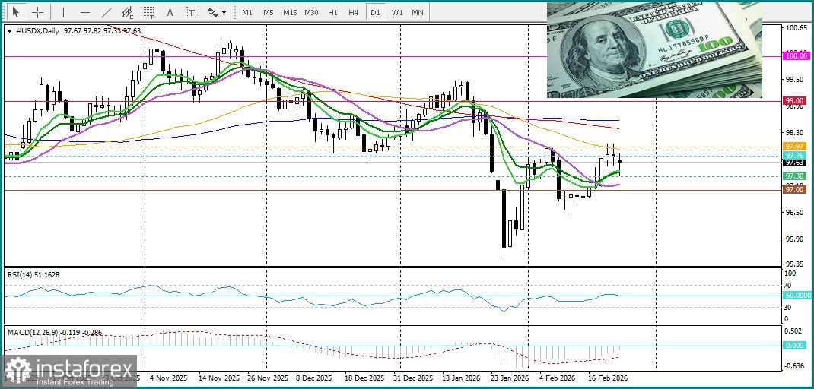
Task: Select the W1 weekly timeframe
Action: click(396, 13)
